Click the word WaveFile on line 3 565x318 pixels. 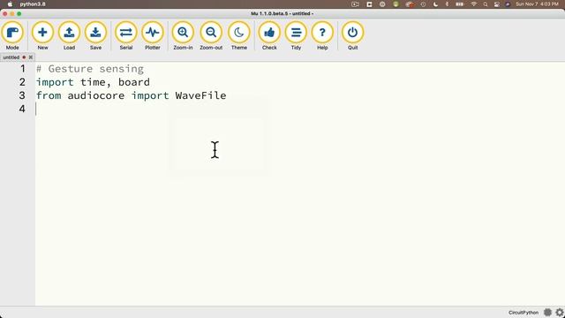(x=200, y=95)
